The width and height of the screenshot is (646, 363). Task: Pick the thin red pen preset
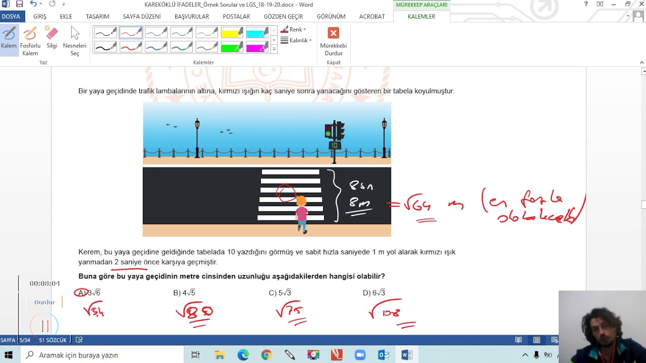point(131,33)
